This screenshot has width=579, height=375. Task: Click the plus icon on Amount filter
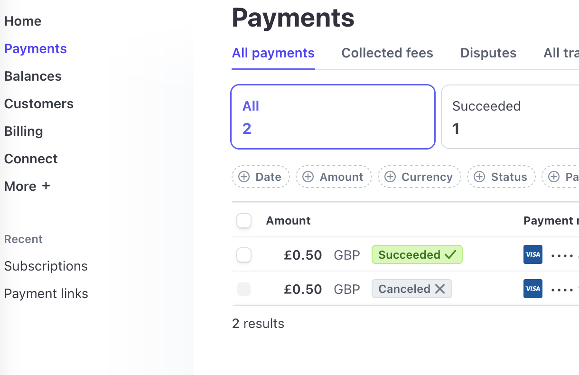pos(308,177)
